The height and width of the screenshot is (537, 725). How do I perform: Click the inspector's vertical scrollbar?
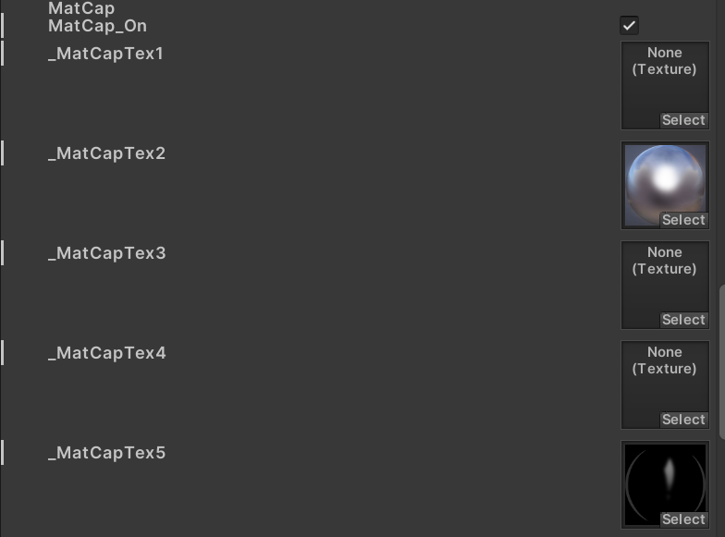721,360
